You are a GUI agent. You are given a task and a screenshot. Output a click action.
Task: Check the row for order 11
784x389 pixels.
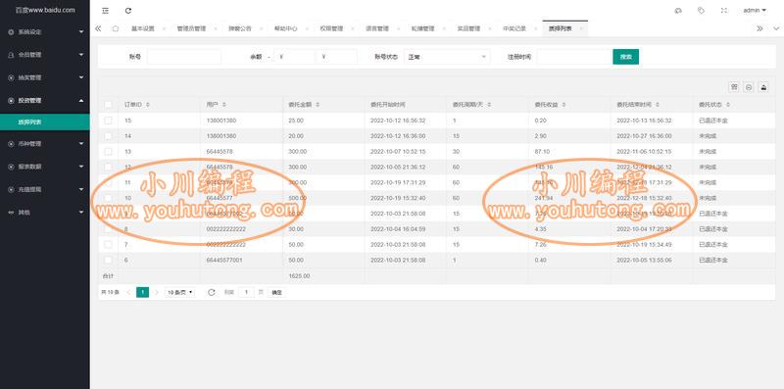(108, 182)
